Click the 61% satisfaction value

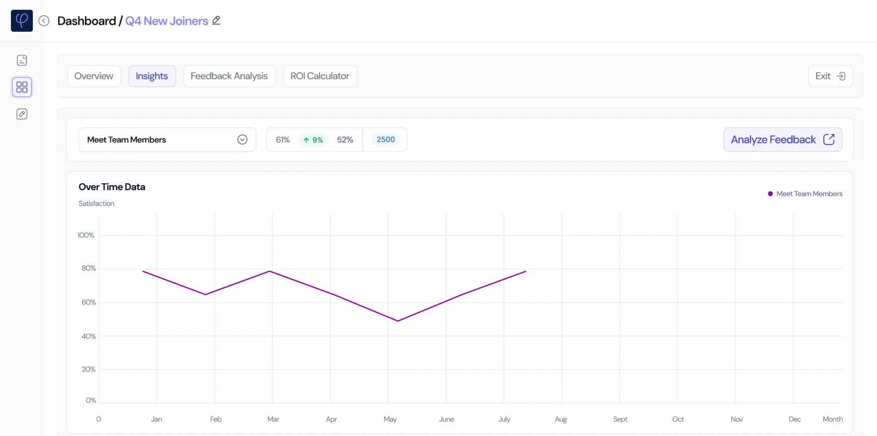click(x=283, y=140)
